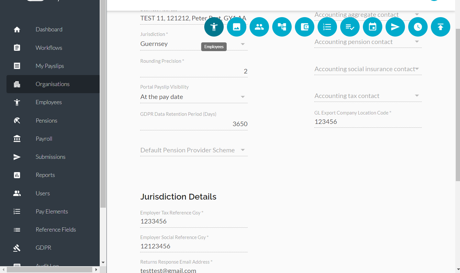The width and height of the screenshot is (460, 273).
Task: Open the Jurisdiction dropdown showing Guernsey
Action: tap(194, 44)
